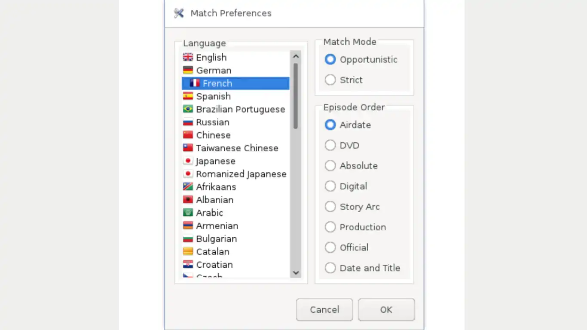
Task: Click the language list scrollbar thumb
Action: [296, 95]
